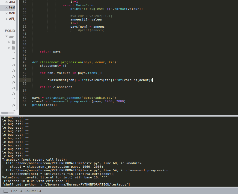The image size is (238, 194).
Task: Collapse the top-level open folder arrow
Action: point(7,36)
